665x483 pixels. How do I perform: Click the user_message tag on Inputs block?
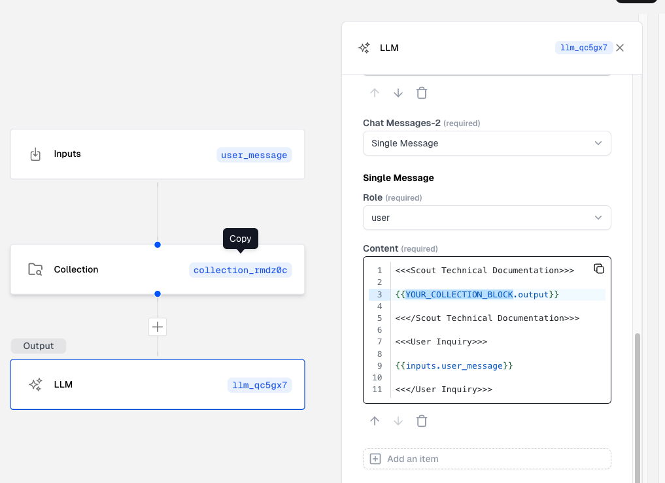point(254,155)
